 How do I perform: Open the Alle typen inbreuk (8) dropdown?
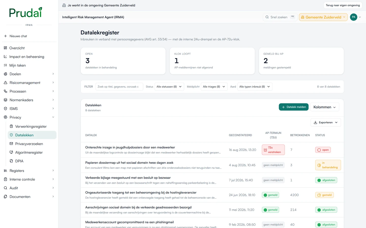tap(255, 87)
